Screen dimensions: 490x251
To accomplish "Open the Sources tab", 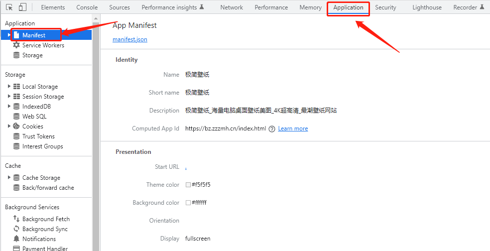I will (x=120, y=7).
